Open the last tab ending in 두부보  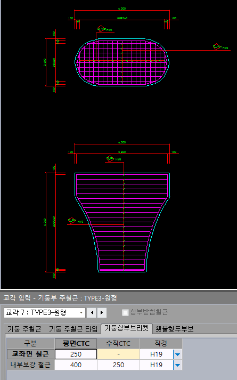pos(175,329)
